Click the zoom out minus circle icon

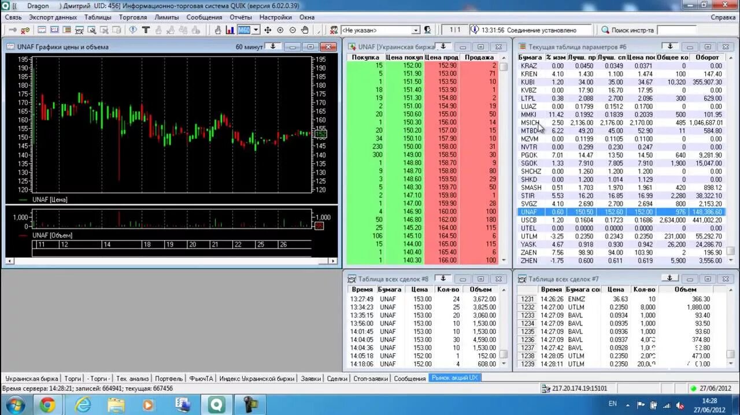coord(293,30)
